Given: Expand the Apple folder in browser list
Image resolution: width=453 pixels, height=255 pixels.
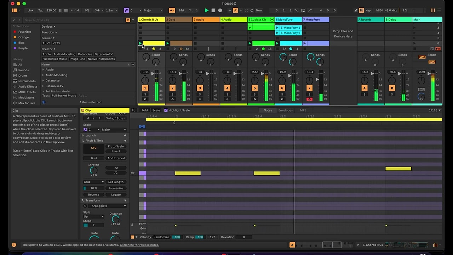Looking at the screenshot, I should click(x=43, y=70).
